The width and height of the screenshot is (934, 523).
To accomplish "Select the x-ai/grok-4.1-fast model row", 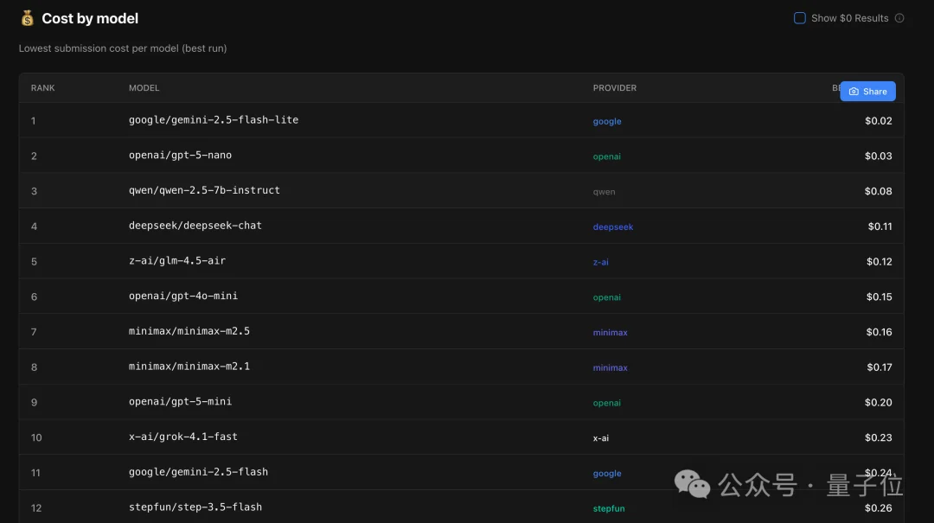I will tap(182, 437).
